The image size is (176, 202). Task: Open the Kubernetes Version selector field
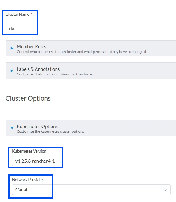click(94, 161)
